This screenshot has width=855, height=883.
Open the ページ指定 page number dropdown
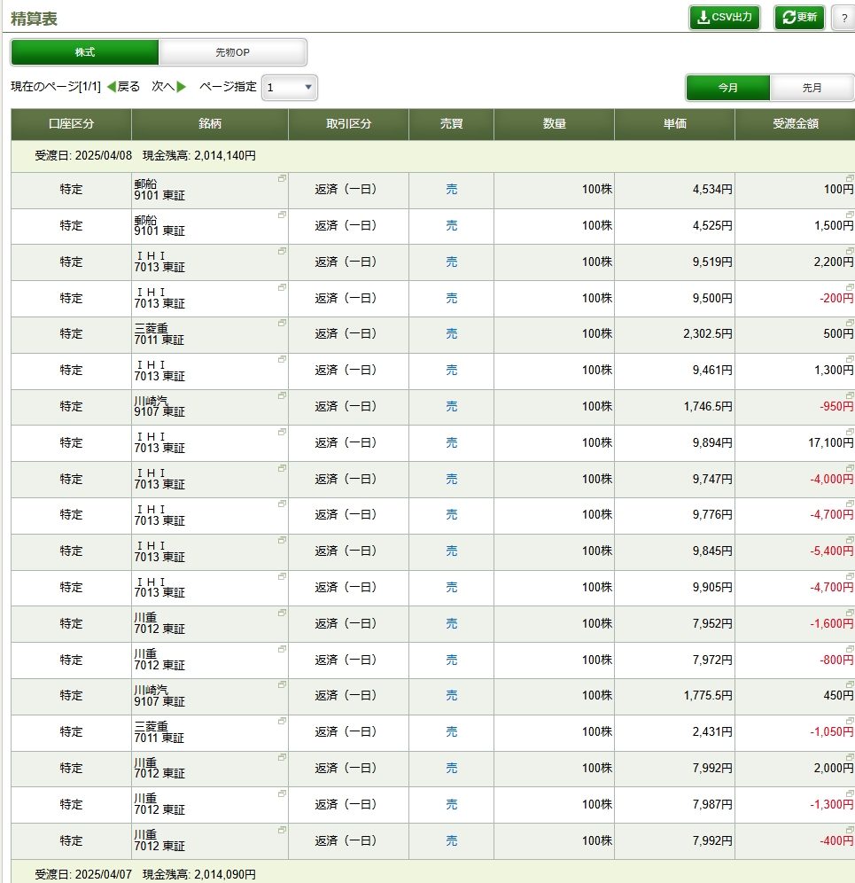290,87
